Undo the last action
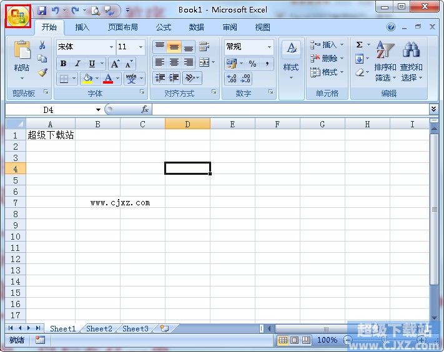 (x=55, y=11)
